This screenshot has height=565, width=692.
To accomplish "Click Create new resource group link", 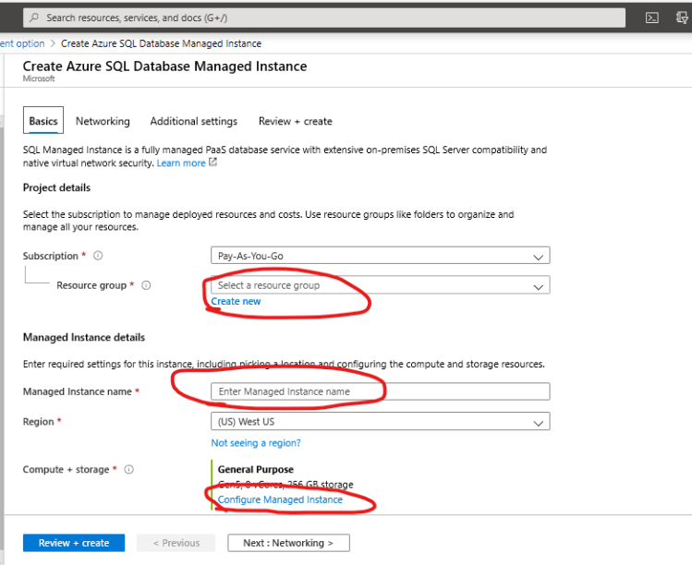I will pyautogui.click(x=236, y=301).
